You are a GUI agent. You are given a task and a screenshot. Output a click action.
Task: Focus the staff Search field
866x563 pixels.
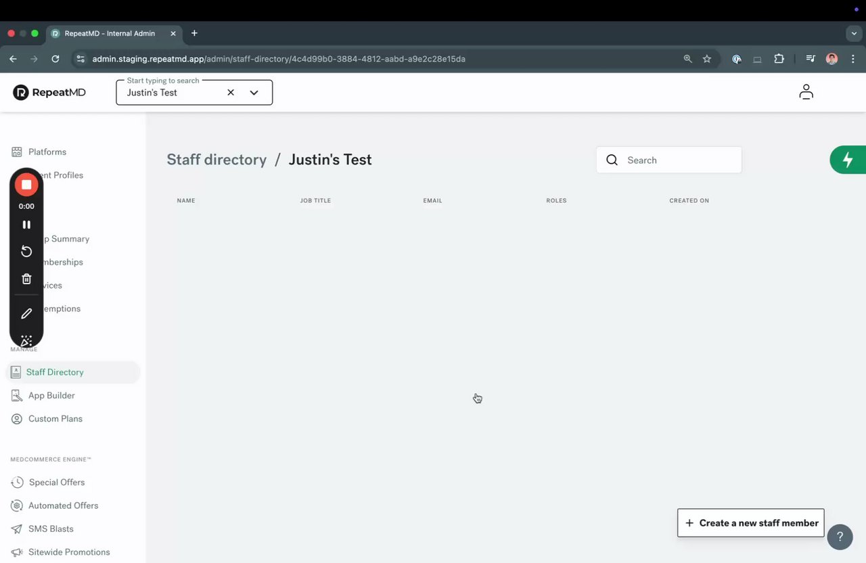tap(668, 160)
